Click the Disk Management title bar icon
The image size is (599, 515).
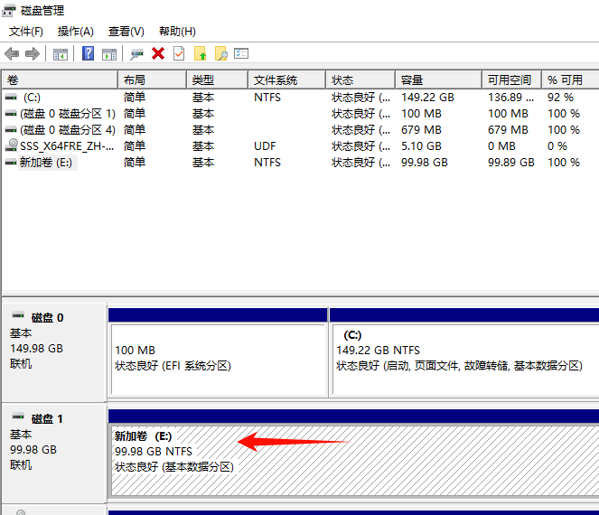(x=9, y=11)
